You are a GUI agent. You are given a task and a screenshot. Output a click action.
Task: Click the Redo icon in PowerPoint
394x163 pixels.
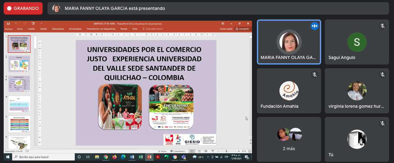[25, 23]
